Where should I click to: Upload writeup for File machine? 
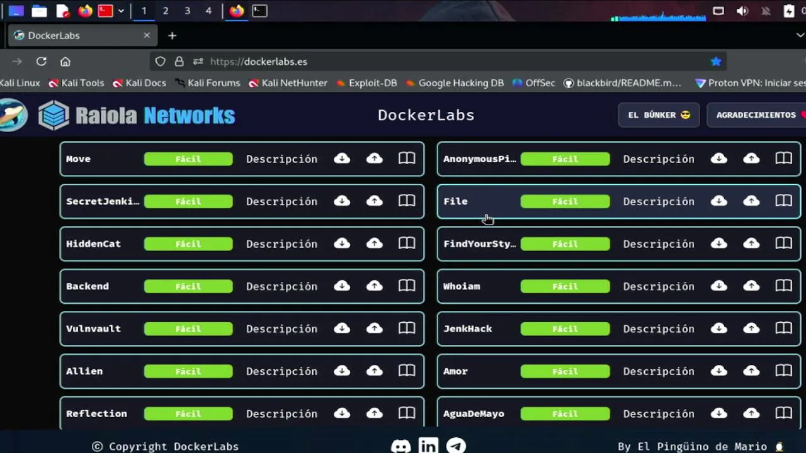(751, 201)
